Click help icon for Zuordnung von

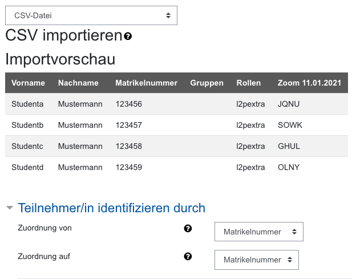(188, 228)
